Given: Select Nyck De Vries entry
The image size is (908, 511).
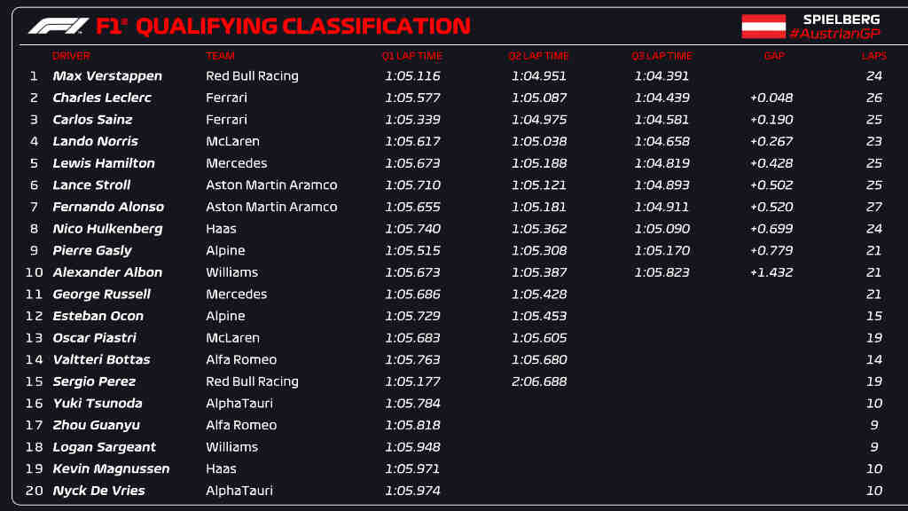Looking at the screenshot, I should coord(454,491).
